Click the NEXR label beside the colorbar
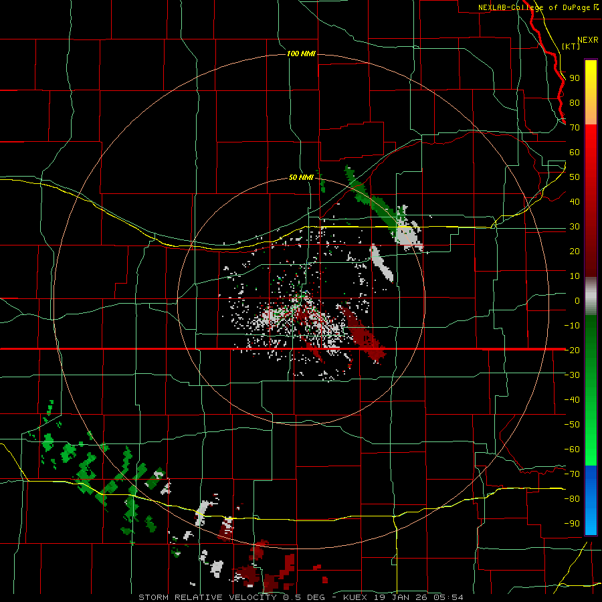Screen dimensions: 602x602 588,40
